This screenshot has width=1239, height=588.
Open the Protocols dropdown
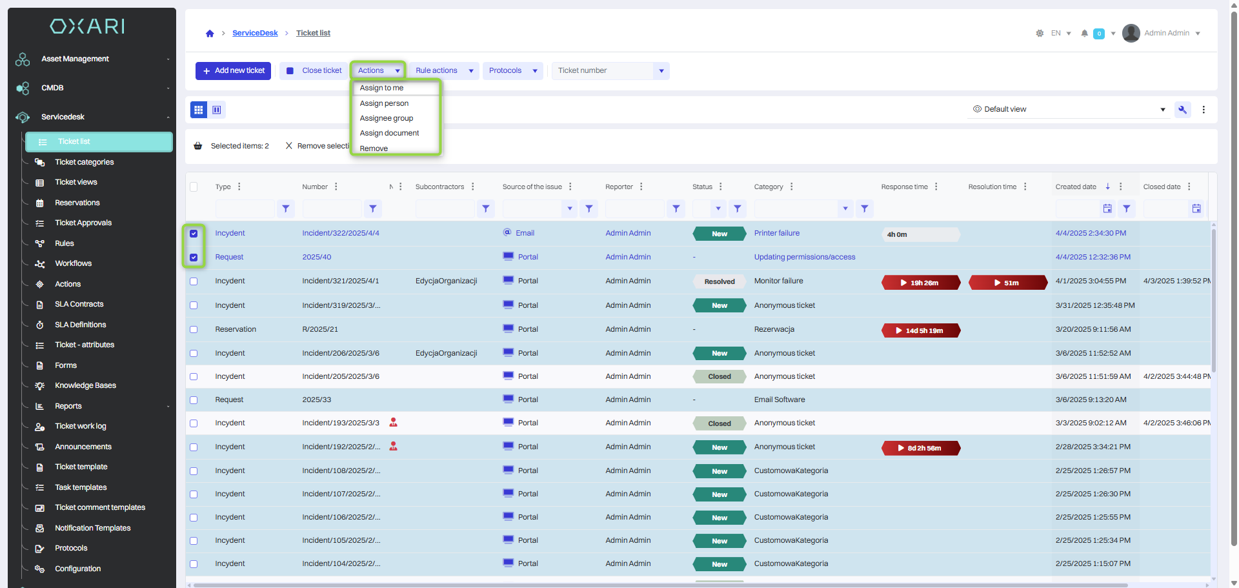point(512,71)
